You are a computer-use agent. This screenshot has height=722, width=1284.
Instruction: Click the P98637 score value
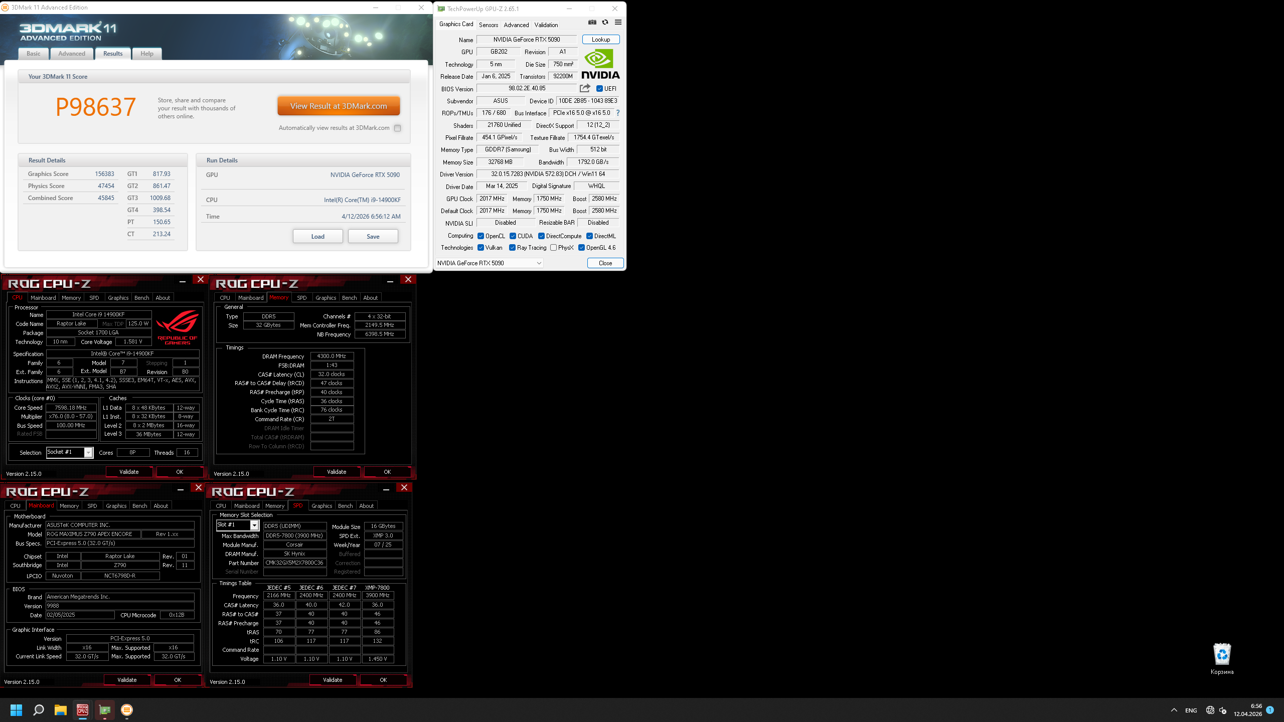pyautogui.click(x=95, y=107)
